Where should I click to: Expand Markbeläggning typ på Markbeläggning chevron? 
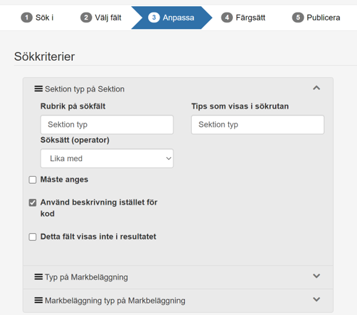316,299
